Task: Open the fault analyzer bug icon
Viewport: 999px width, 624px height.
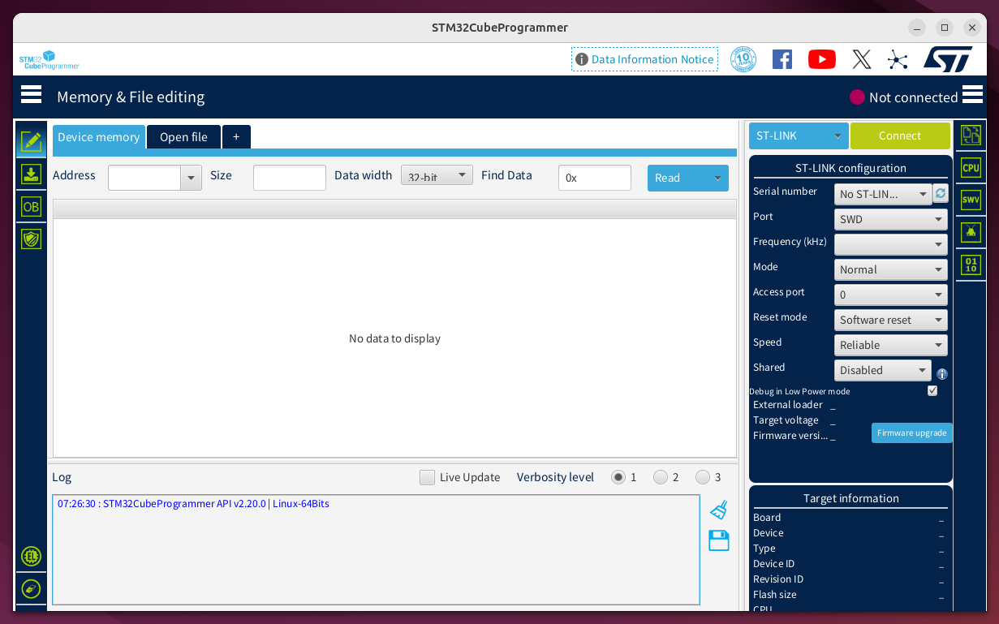Action: pos(971,232)
